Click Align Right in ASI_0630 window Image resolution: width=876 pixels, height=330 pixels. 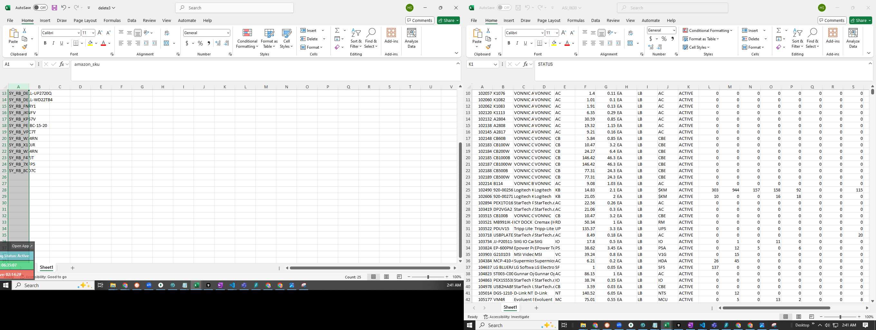pyautogui.click(x=601, y=43)
